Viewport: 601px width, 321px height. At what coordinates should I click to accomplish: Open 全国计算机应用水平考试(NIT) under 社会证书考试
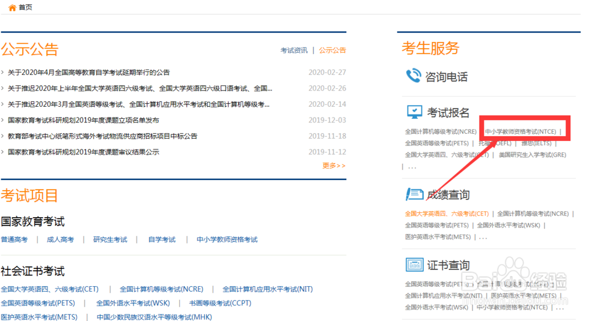point(267,289)
